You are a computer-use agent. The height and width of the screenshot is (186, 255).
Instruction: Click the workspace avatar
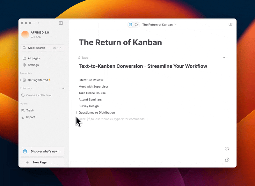point(25,34)
